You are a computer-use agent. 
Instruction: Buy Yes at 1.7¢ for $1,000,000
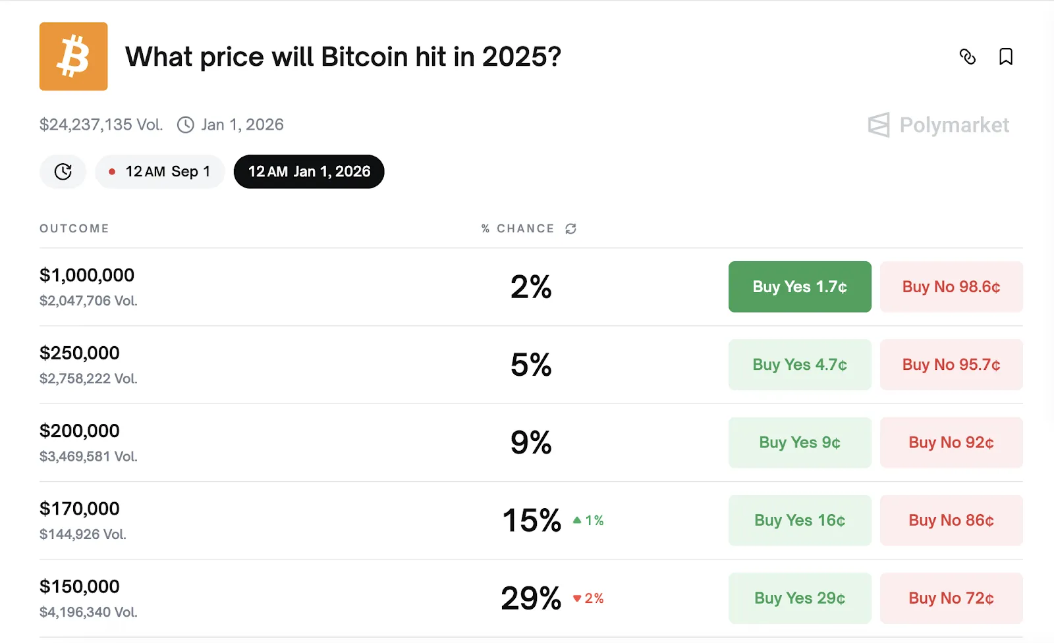point(800,287)
